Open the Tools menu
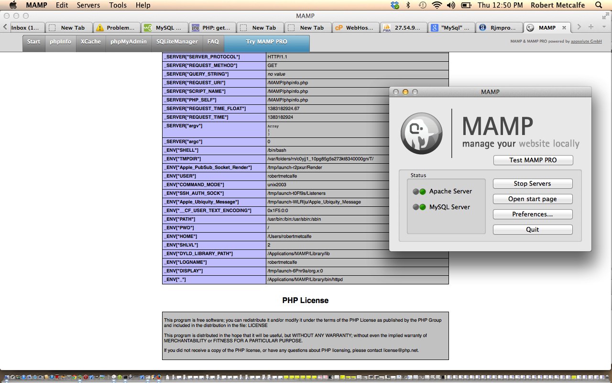The width and height of the screenshot is (612, 383). (x=118, y=5)
